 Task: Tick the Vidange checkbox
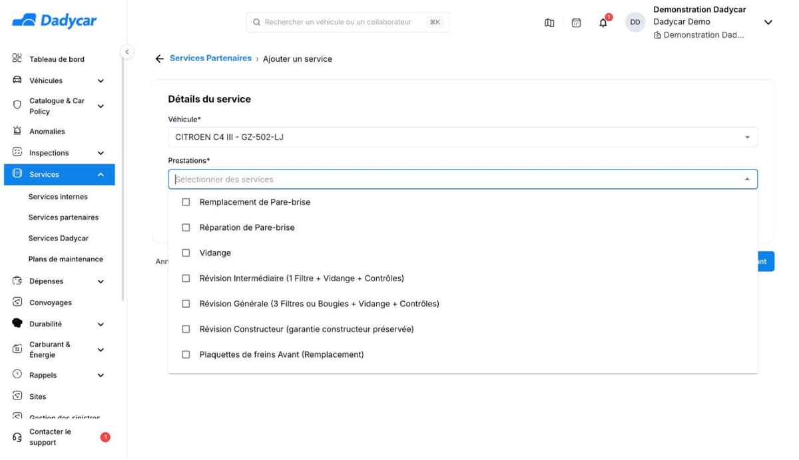point(186,253)
